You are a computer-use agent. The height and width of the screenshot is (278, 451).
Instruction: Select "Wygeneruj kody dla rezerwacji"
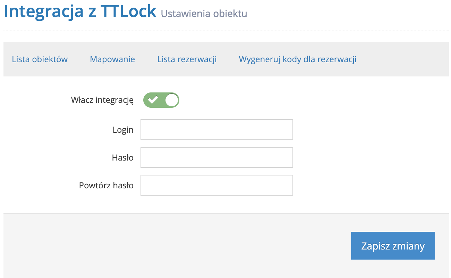point(297,59)
